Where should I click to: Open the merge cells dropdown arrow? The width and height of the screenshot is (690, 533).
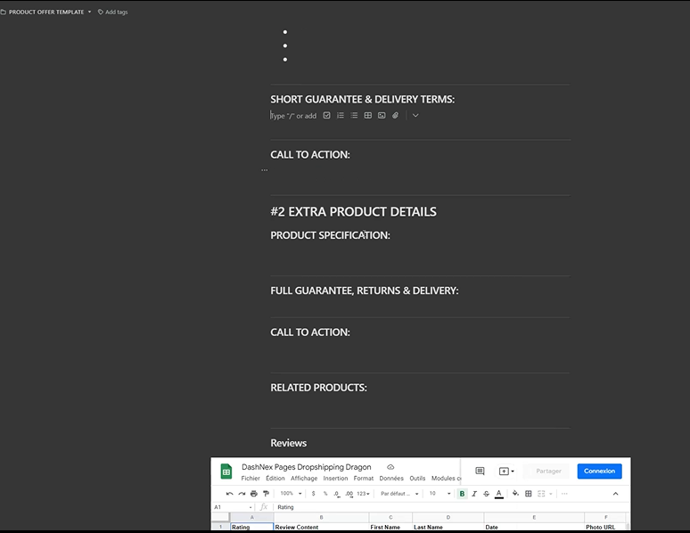551,494
